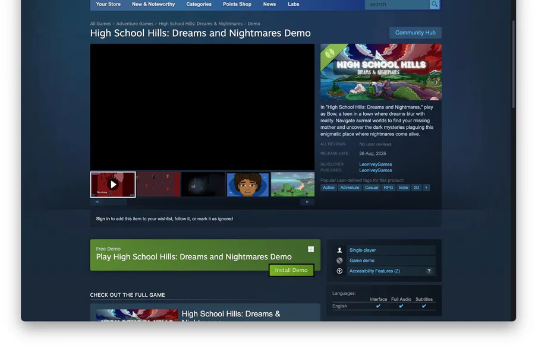Open the News tab
Image resolution: width=535 pixels, height=349 pixels.
(x=269, y=4)
